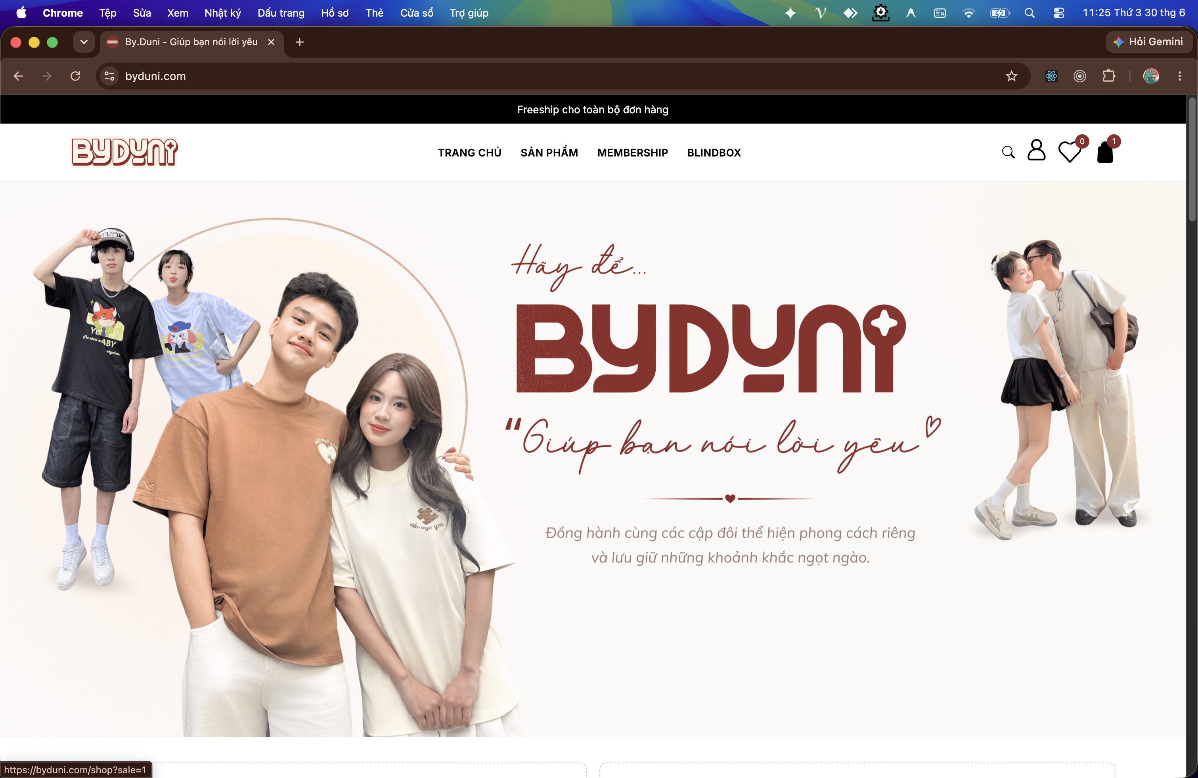Reload the page with refresh icon
1198x778 pixels.
tap(75, 76)
